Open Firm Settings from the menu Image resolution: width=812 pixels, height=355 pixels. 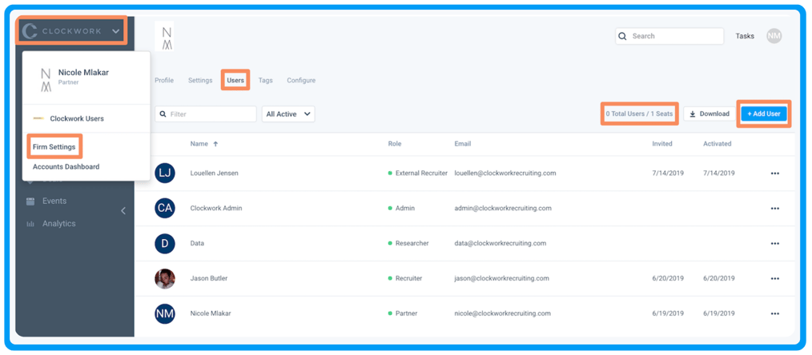pyautogui.click(x=54, y=147)
